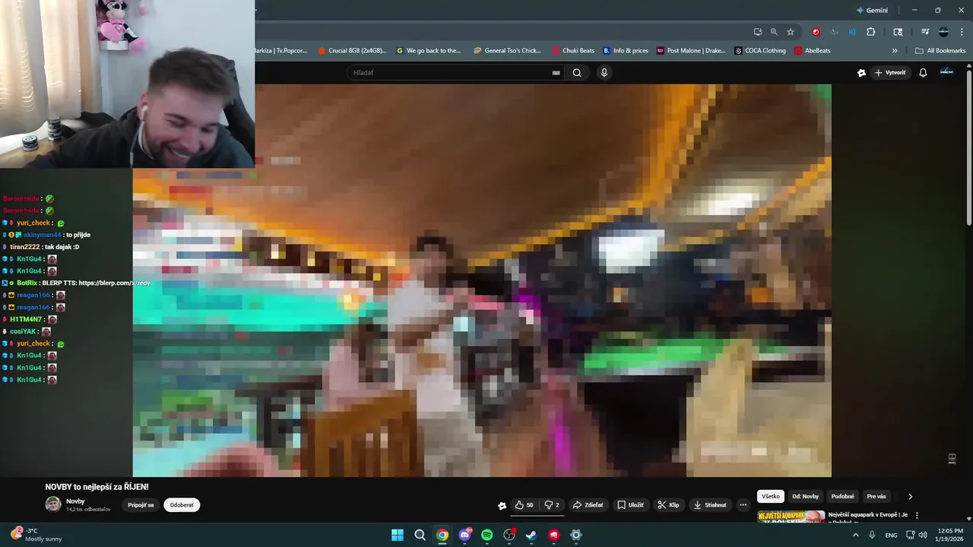The image size is (973, 547).
Task: Click the on-screen keyboard icon in search
Action: click(556, 73)
